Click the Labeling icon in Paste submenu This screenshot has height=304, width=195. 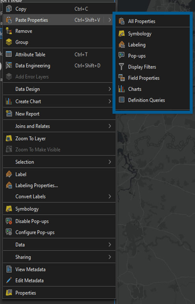point(122,45)
